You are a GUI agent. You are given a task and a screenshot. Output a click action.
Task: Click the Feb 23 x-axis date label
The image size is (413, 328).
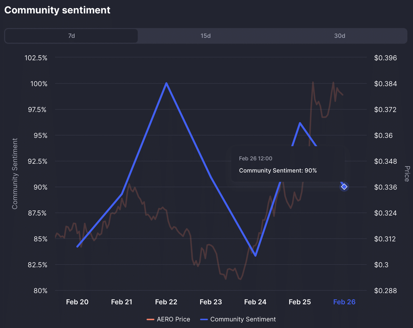(211, 302)
